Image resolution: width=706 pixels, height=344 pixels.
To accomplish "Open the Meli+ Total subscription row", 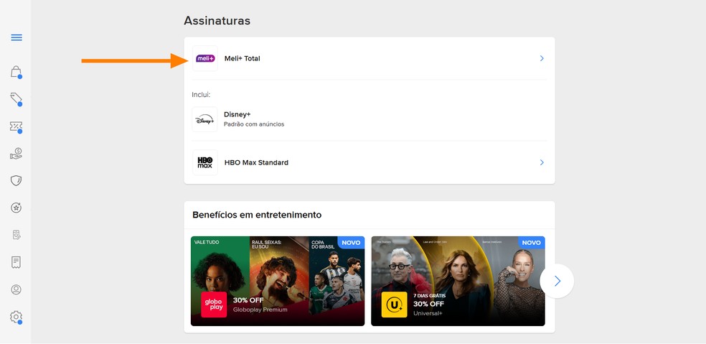I will (x=370, y=58).
